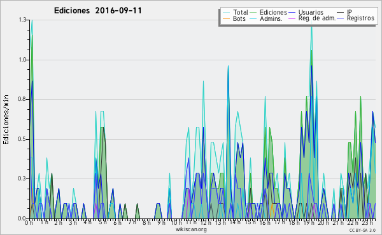Click the orange Bots legend color line
The image size is (382, 235).
click(227, 18)
